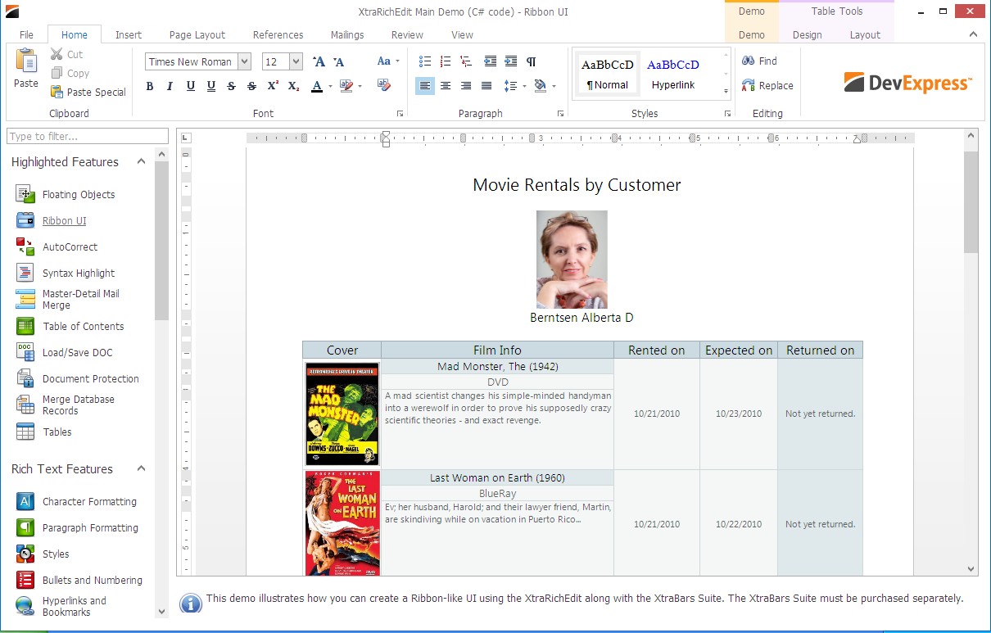
Task: Expand the Styles gallery
Action: click(x=726, y=92)
